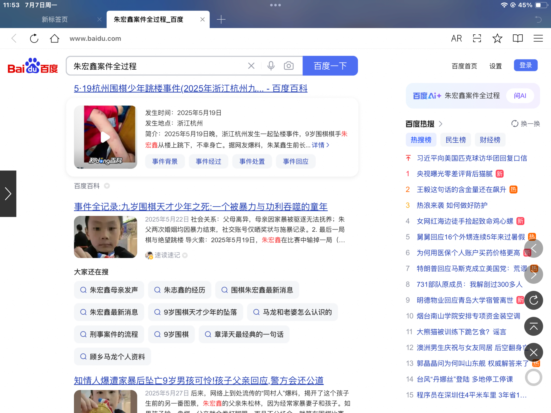The width and height of the screenshot is (551, 413).
Task: Expand the dark side panel arrow
Action: (x=8, y=194)
